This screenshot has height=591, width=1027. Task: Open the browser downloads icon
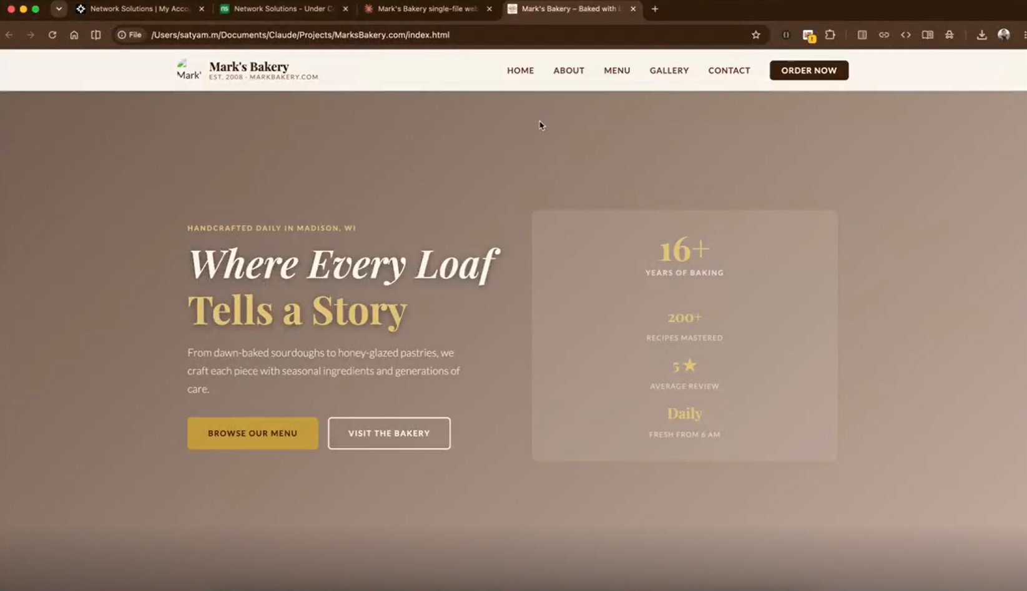click(982, 35)
